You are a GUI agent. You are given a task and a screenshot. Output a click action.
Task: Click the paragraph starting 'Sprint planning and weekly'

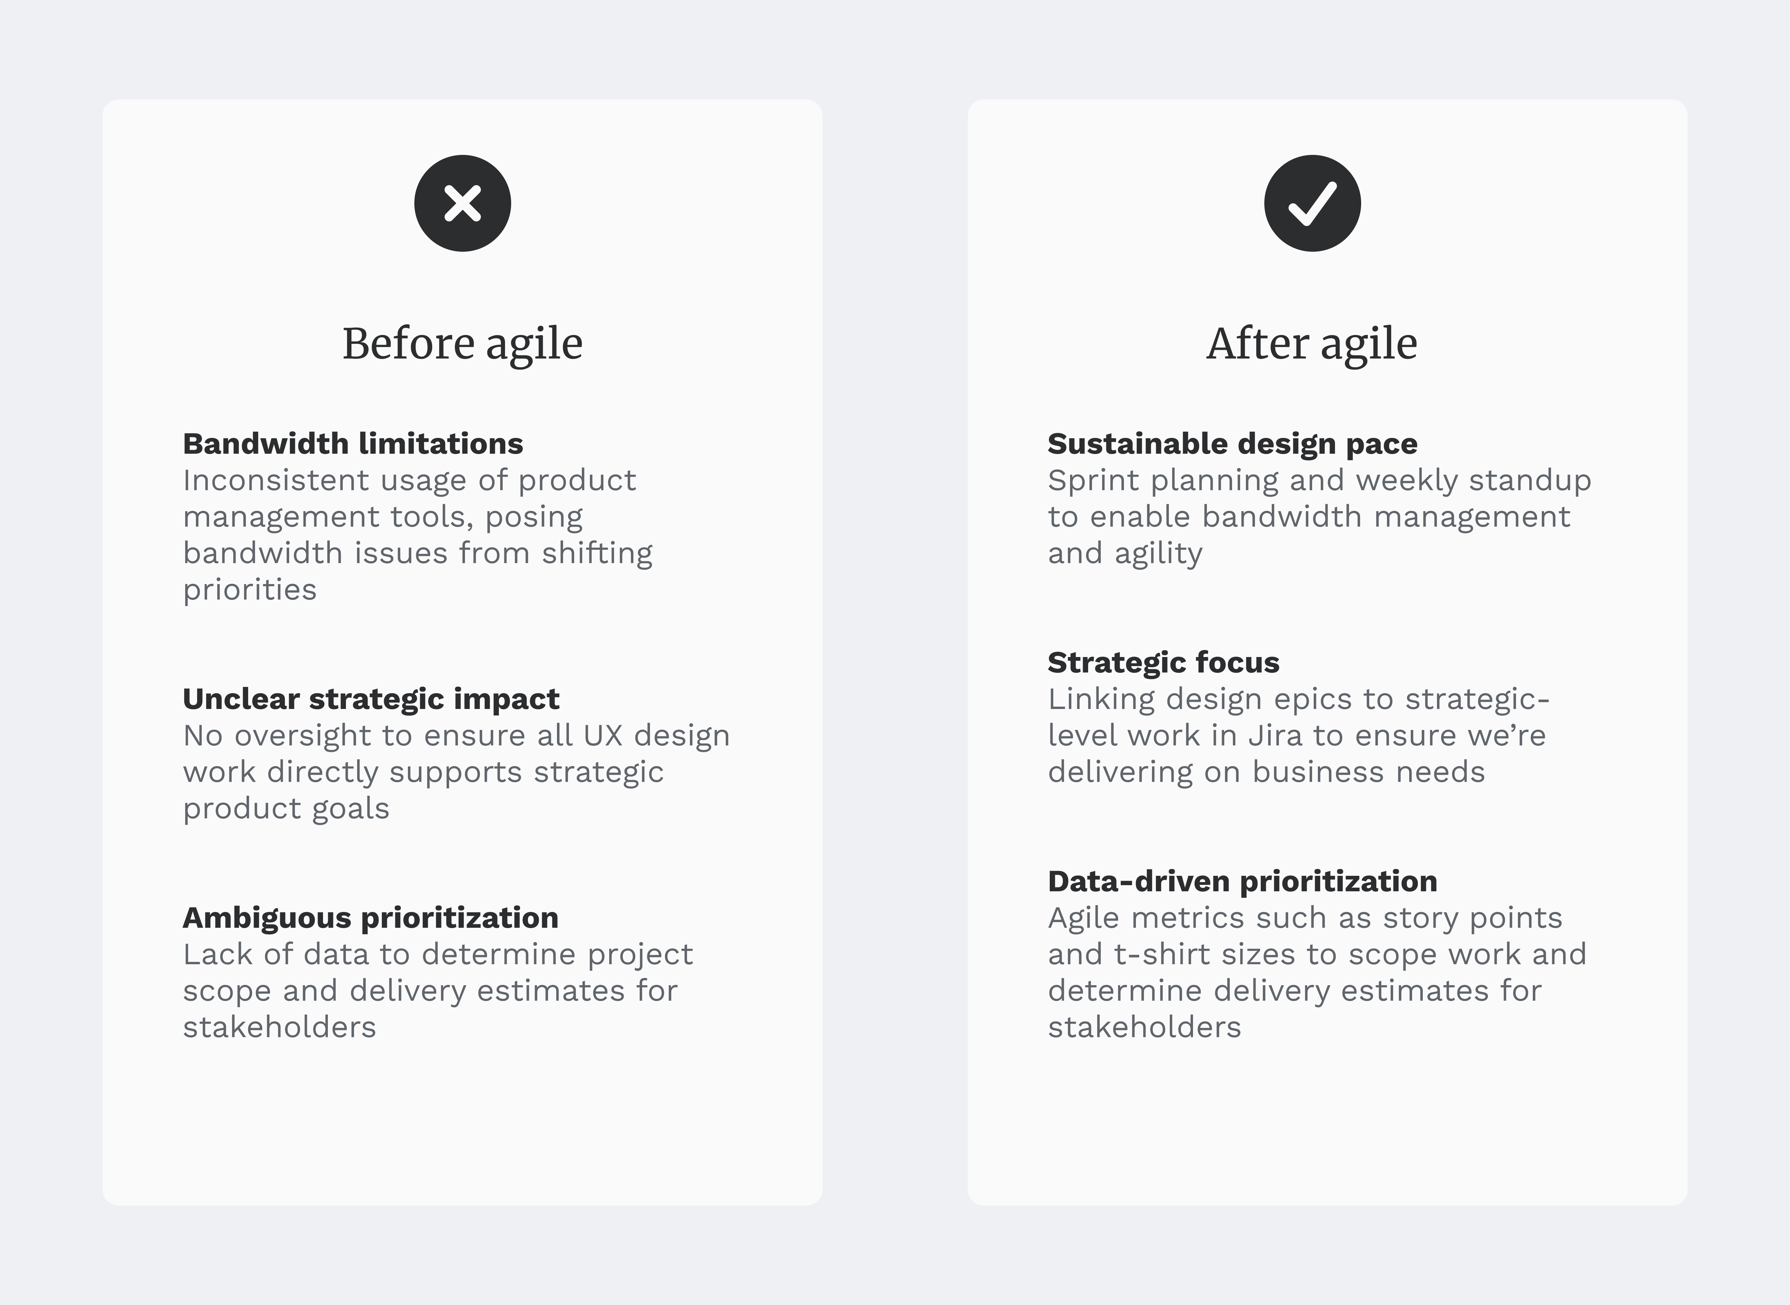(x=1319, y=517)
